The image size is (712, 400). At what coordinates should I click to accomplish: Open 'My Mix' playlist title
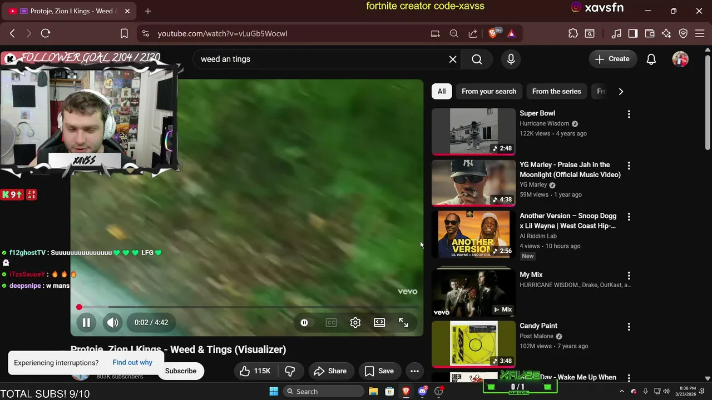coord(531,275)
